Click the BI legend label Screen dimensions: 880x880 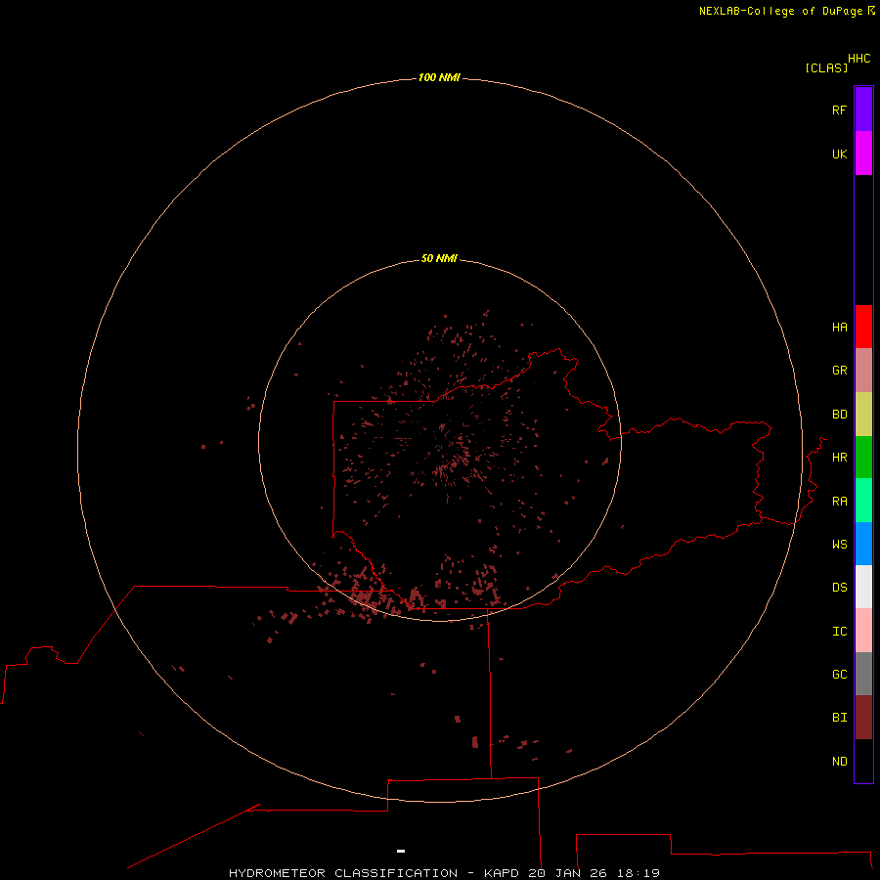coord(839,718)
